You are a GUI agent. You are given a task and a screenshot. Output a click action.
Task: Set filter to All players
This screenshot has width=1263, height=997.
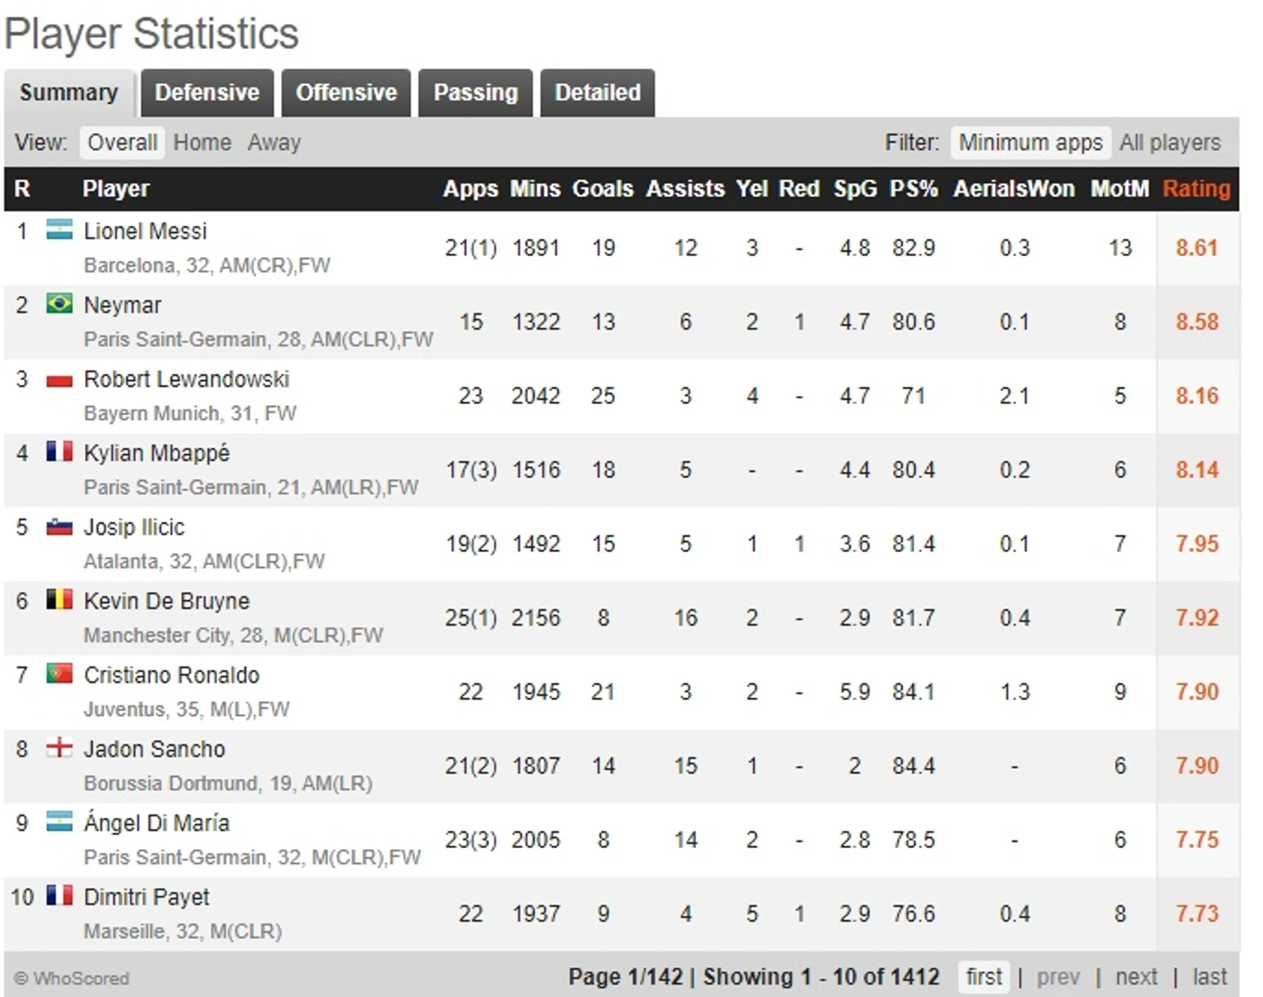click(1170, 143)
